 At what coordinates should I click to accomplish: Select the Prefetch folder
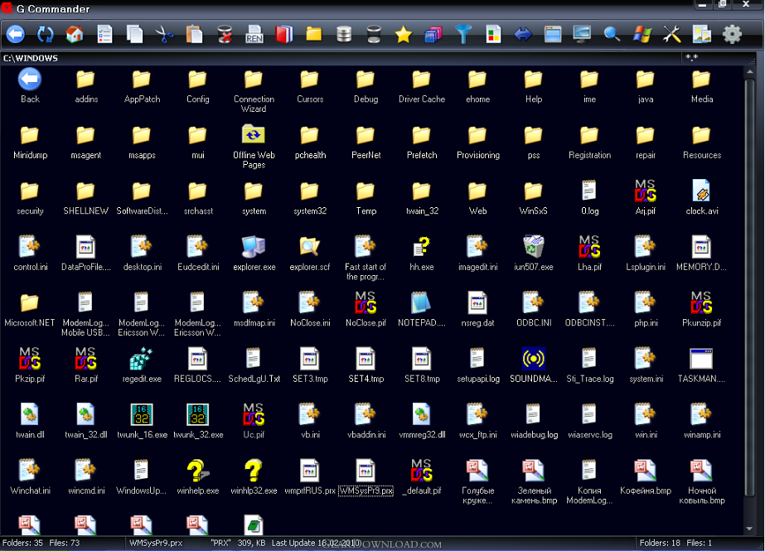(422, 143)
